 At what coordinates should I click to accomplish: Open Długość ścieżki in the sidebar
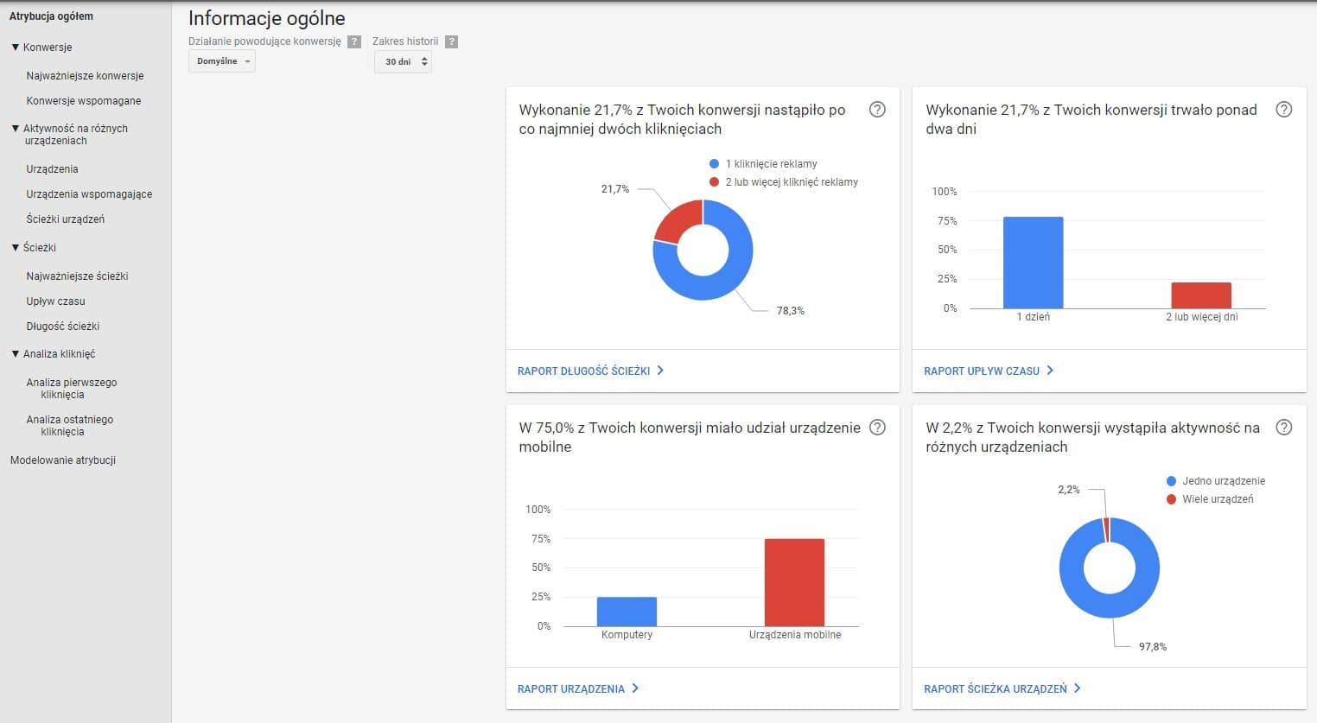click(62, 327)
